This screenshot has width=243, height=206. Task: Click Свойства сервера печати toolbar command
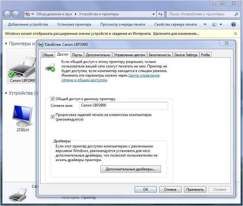pyautogui.click(x=175, y=24)
